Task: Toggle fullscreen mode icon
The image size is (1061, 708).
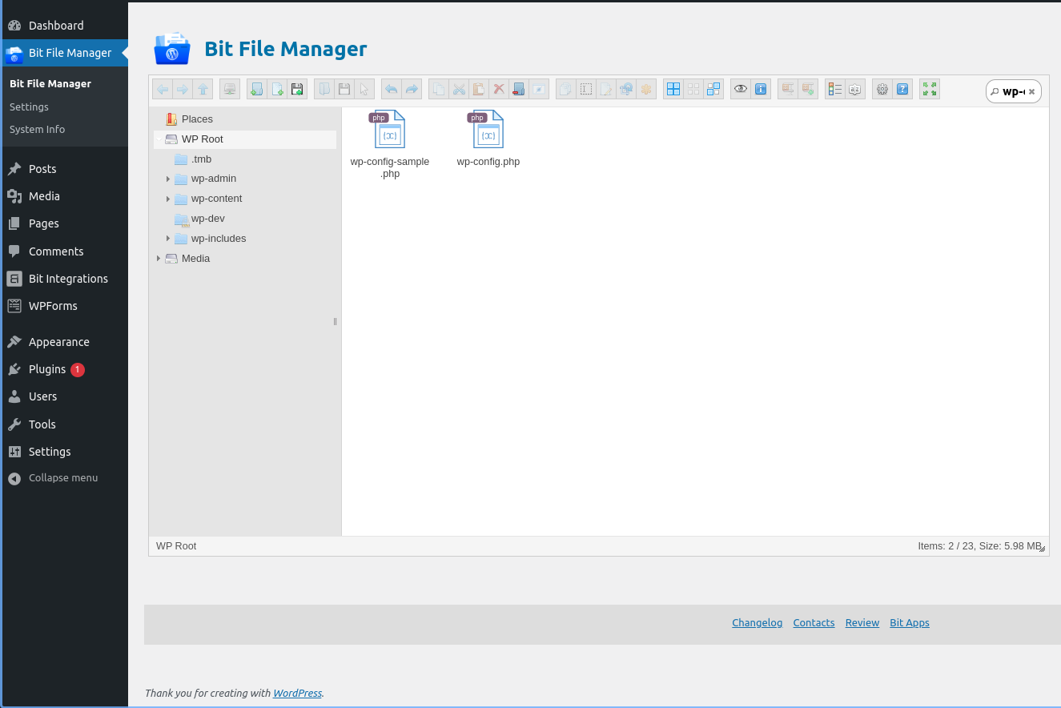Action: pyautogui.click(x=930, y=89)
